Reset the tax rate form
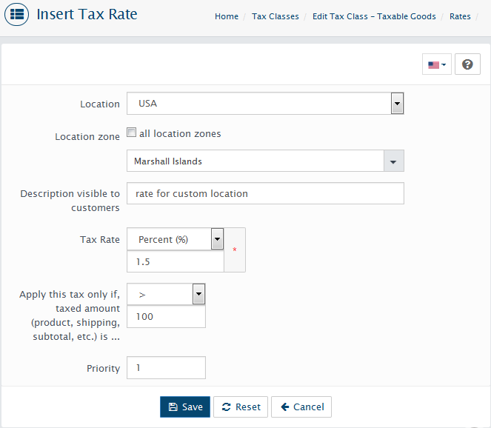Image resolution: width=491 pixels, height=428 pixels. pos(241,407)
